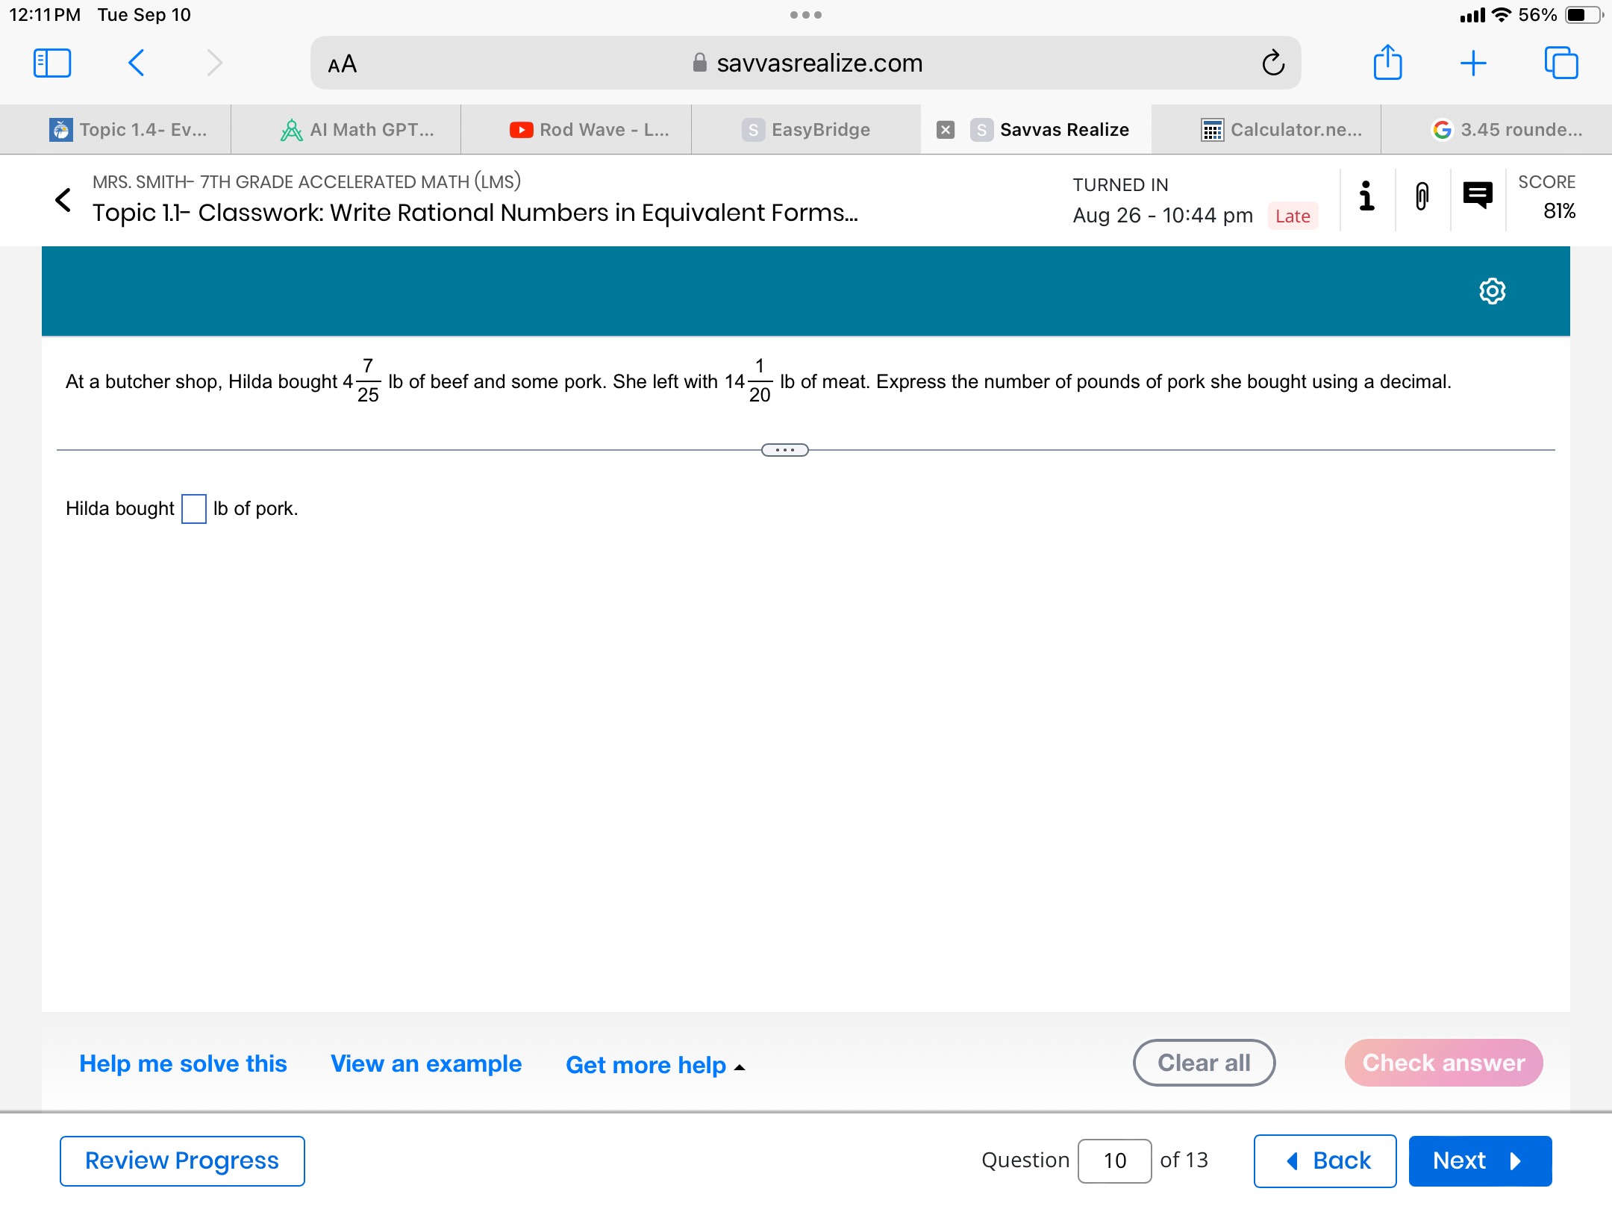The image size is (1612, 1209).
Task: Open Help me solve this
Action: pos(183,1063)
